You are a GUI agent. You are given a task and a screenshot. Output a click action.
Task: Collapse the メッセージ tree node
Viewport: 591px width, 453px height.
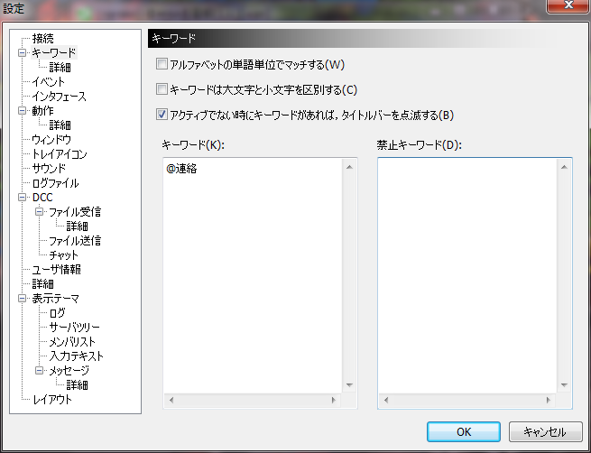pyautogui.click(x=39, y=371)
